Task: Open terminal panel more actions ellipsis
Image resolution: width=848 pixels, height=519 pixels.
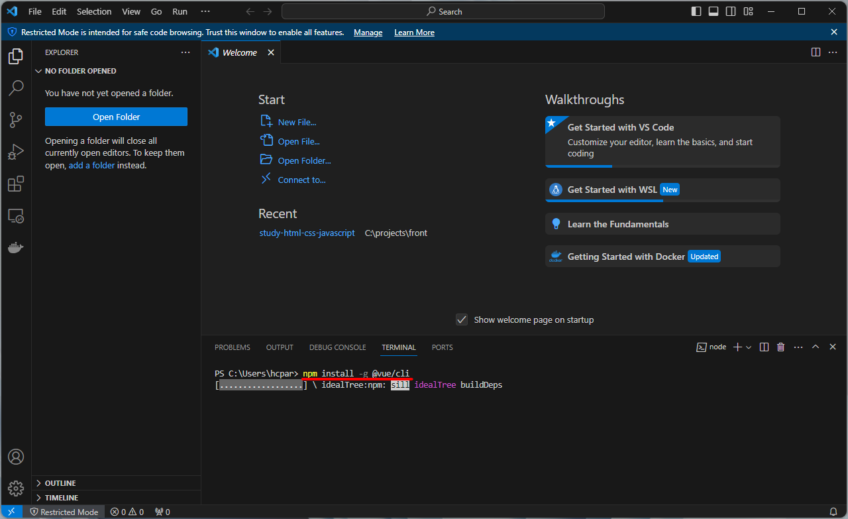Action: pos(798,347)
